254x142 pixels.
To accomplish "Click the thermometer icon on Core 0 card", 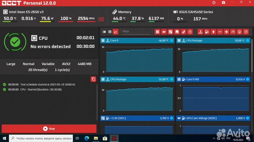I will [108, 40].
